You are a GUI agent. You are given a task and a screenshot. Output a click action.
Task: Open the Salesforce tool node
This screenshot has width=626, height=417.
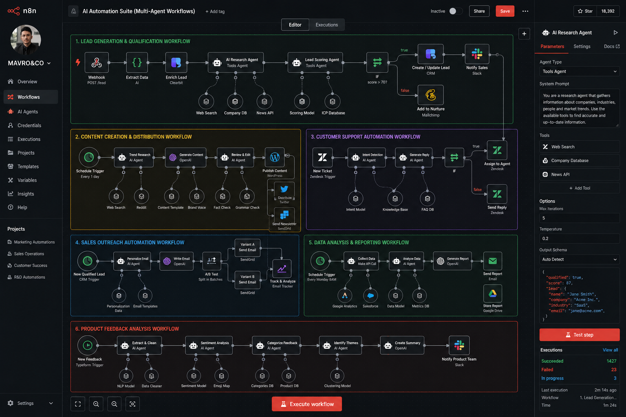pyautogui.click(x=370, y=296)
